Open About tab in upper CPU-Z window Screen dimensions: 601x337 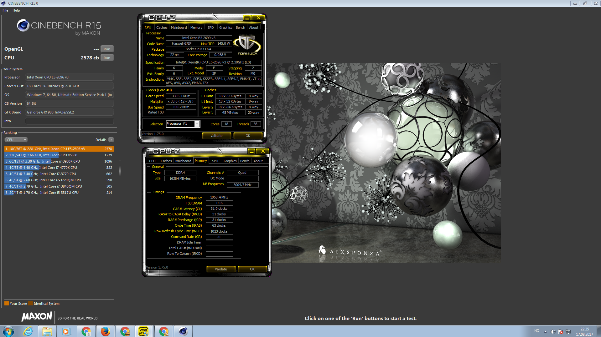pos(254,28)
